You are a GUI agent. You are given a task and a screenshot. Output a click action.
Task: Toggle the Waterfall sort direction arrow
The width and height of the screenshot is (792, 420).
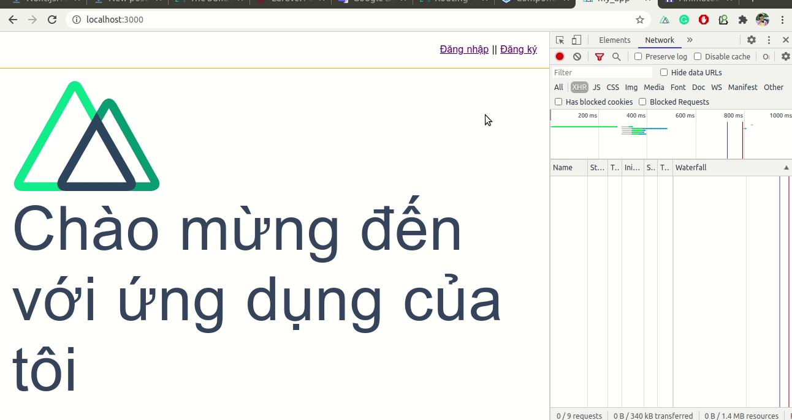point(786,167)
